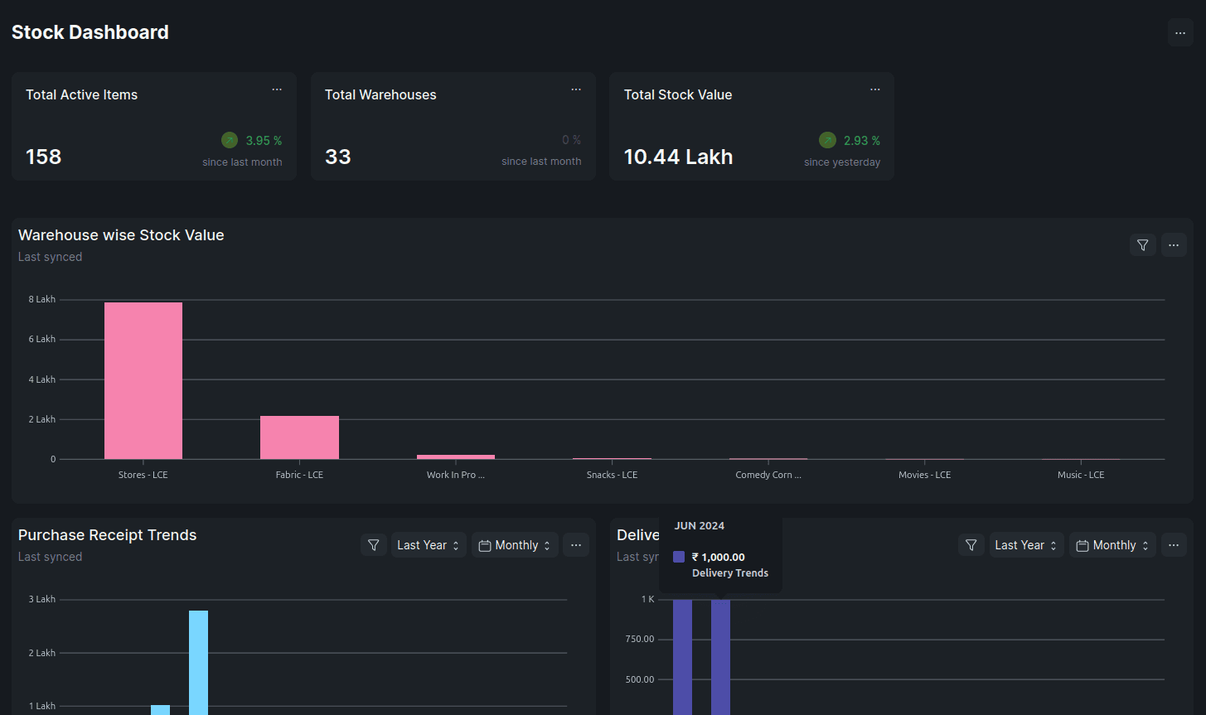Click the Fabric - LCE bar in chart
This screenshot has height=715, width=1206.
[299, 437]
